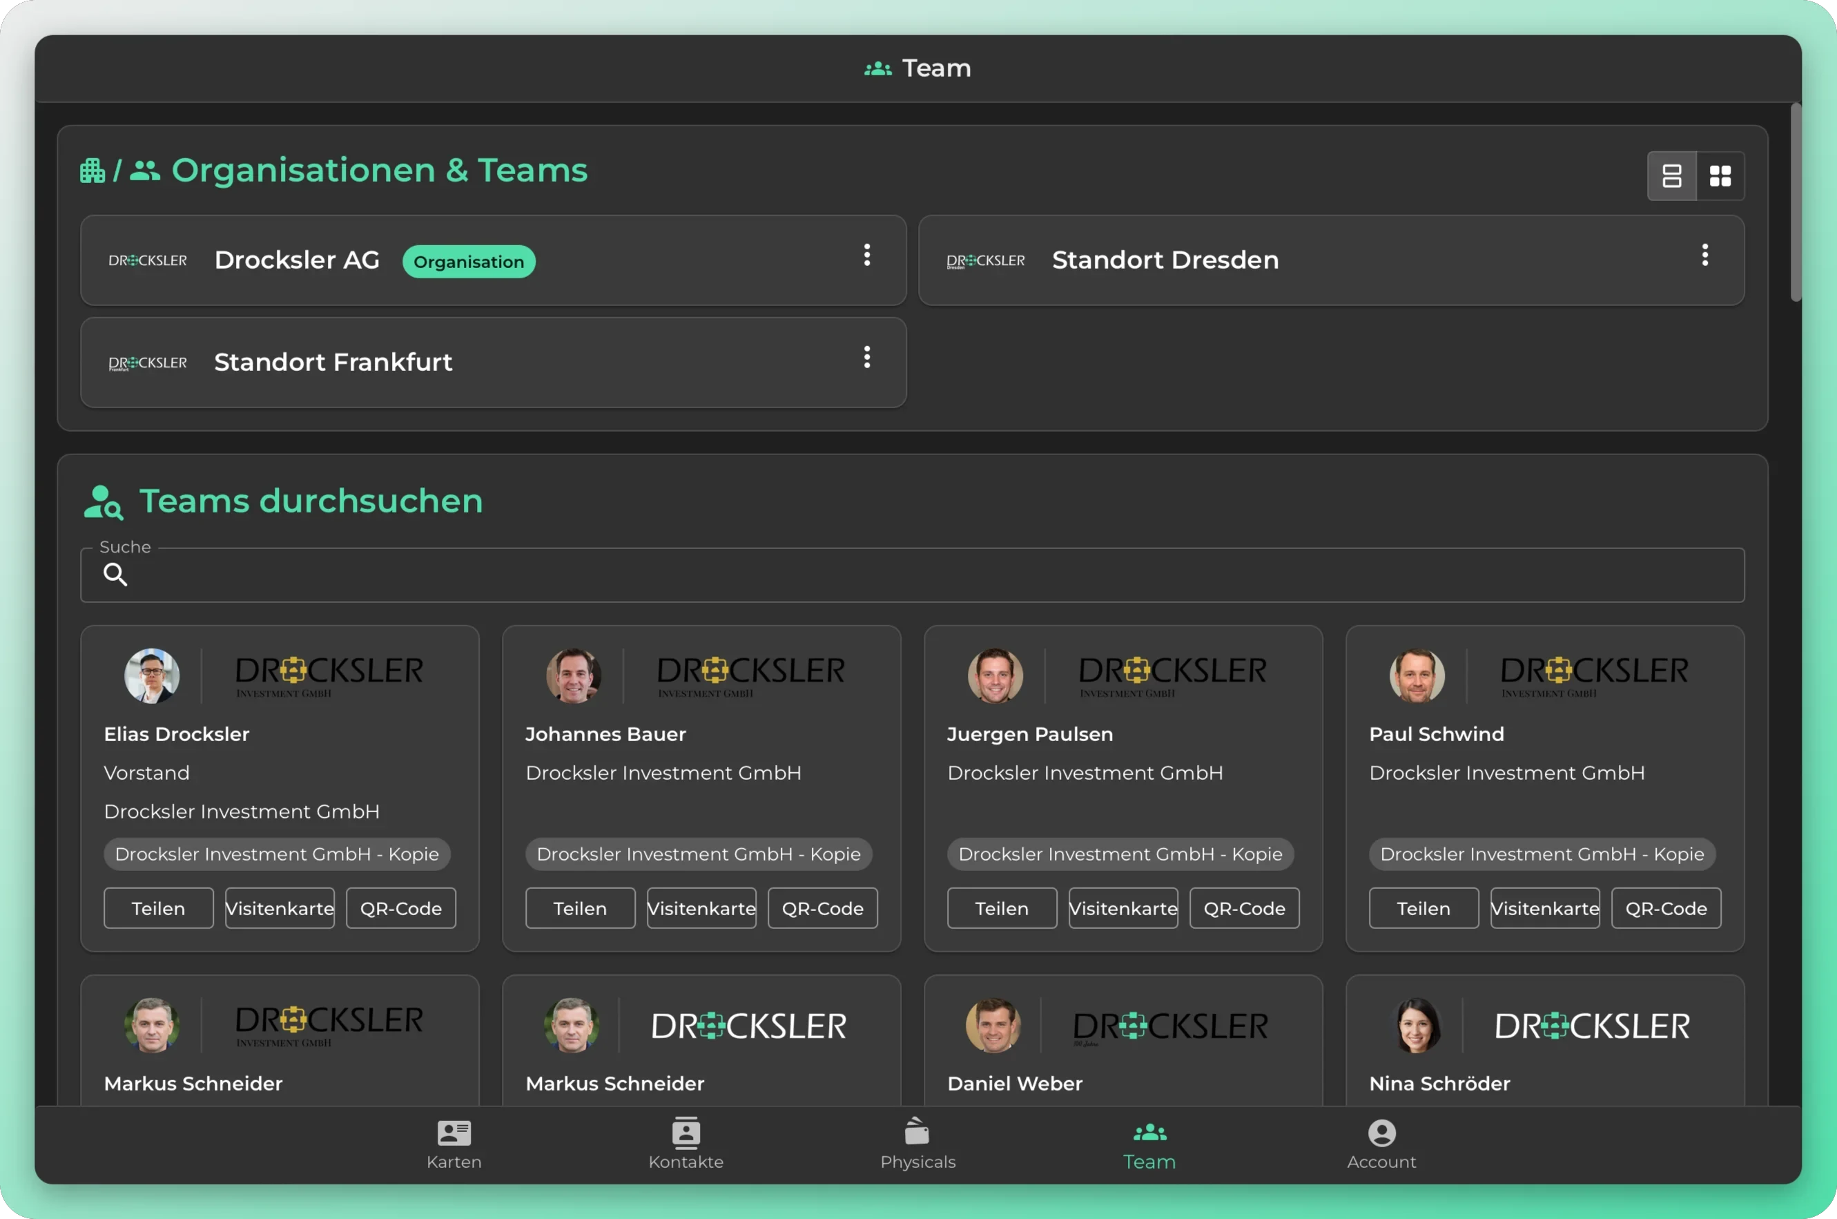The height and width of the screenshot is (1219, 1837).
Task: Show QR-Code for Johannes Bauer
Action: point(823,908)
